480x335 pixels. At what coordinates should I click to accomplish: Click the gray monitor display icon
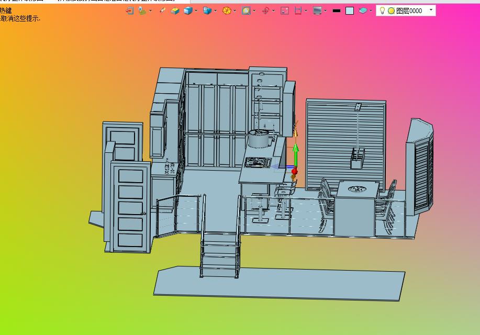tap(317, 10)
